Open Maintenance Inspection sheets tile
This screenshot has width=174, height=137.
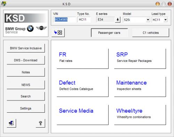[140, 87]
